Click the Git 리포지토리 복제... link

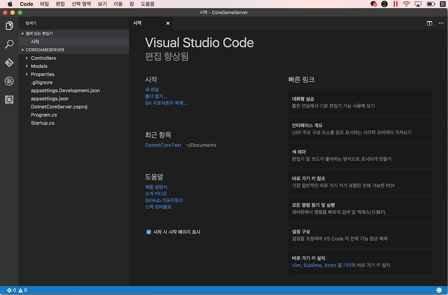(166, 103)
